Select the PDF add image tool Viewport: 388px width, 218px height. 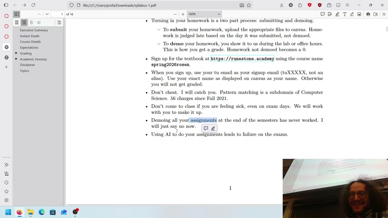(x=359, y=14)
